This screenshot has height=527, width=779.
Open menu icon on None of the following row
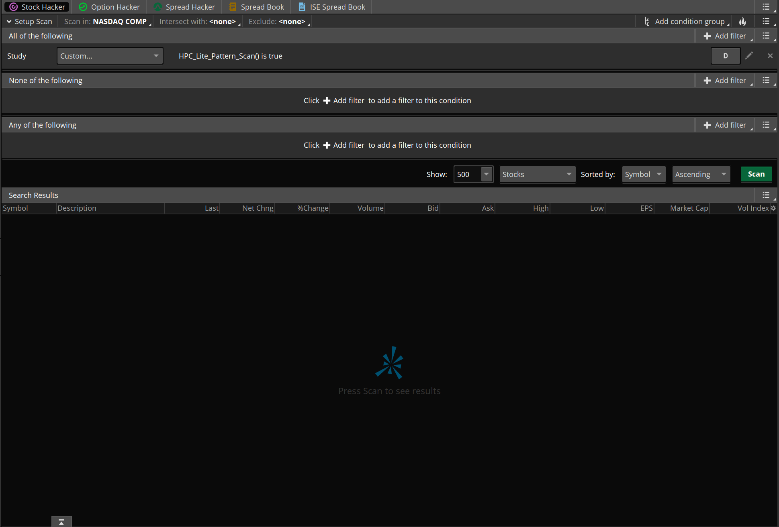[766, 80]
